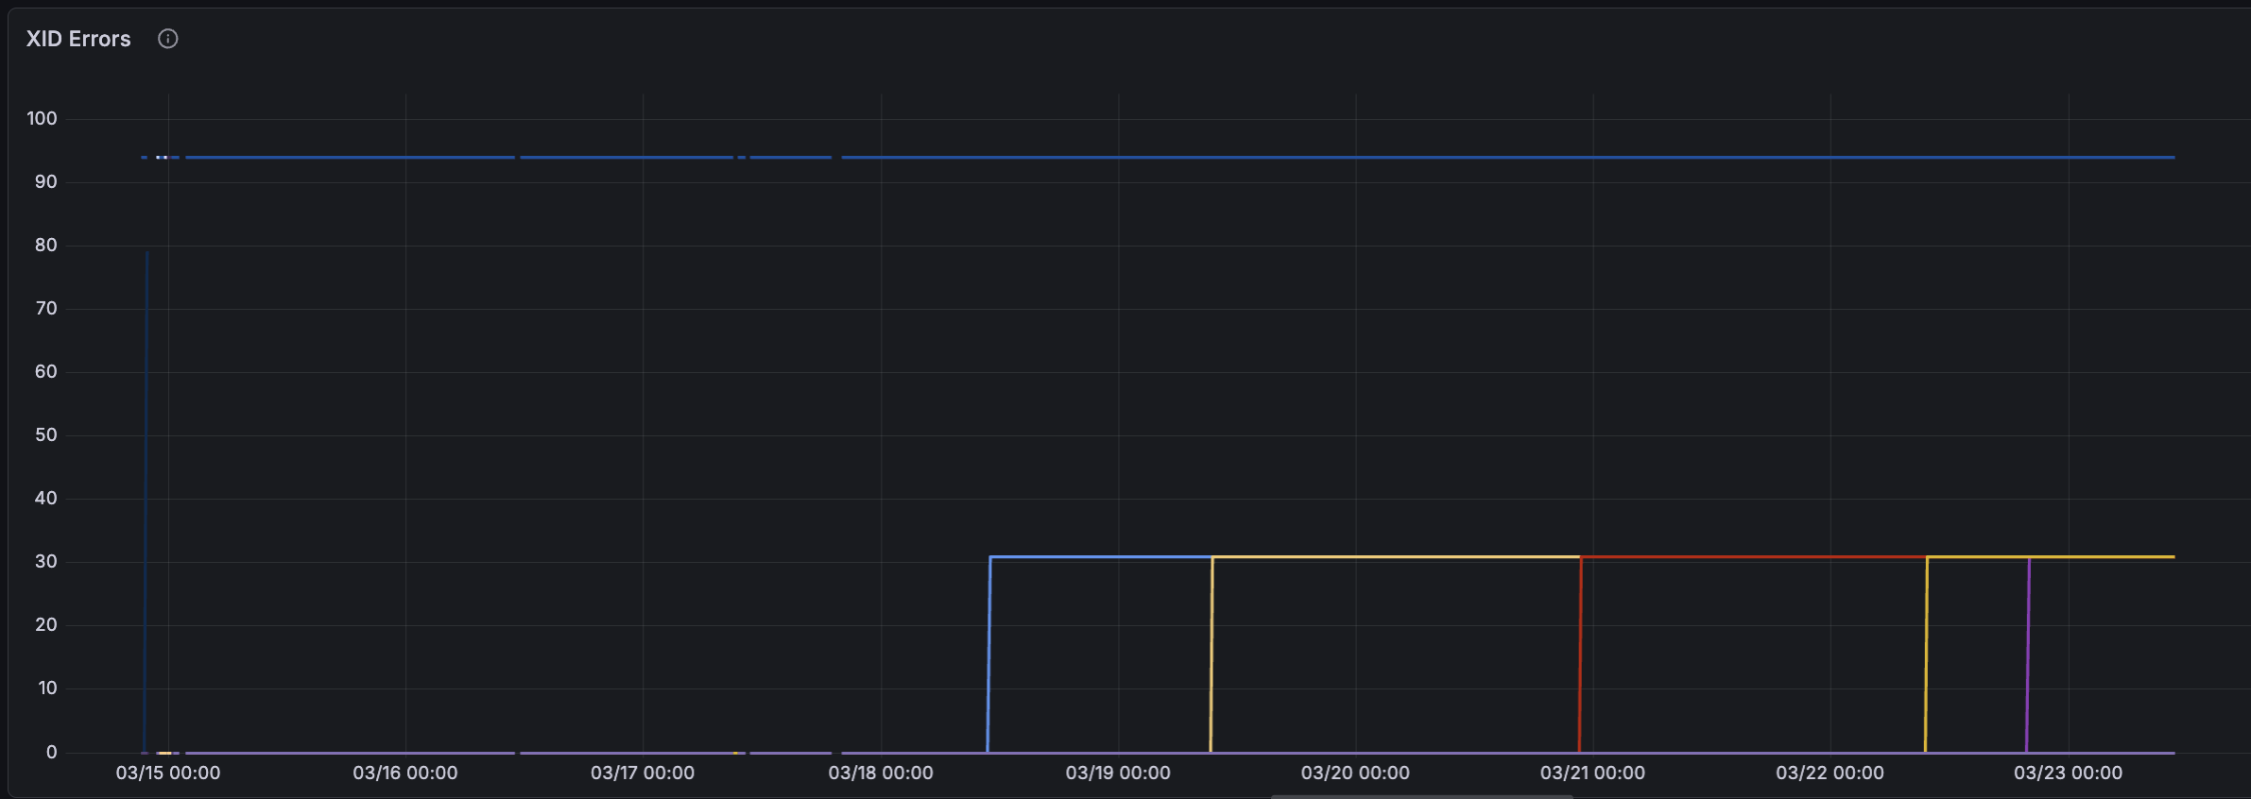Click the 100 y-axis value
The width and height of the screenshot is (2251, 799).
[x=42, y=118]
